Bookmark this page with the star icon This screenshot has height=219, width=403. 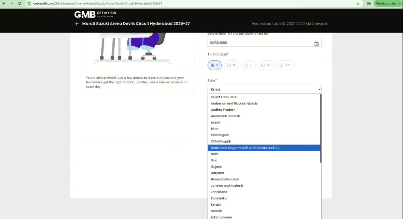pyautogui.click(x=358, y=4)
